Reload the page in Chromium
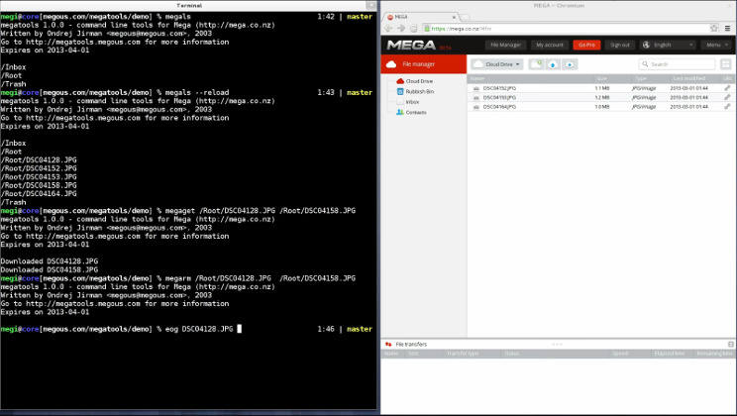The image size is (737, 416). (414, 28)
